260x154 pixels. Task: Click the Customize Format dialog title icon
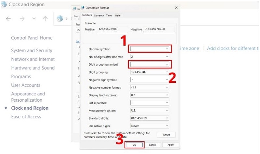point(83,7)
